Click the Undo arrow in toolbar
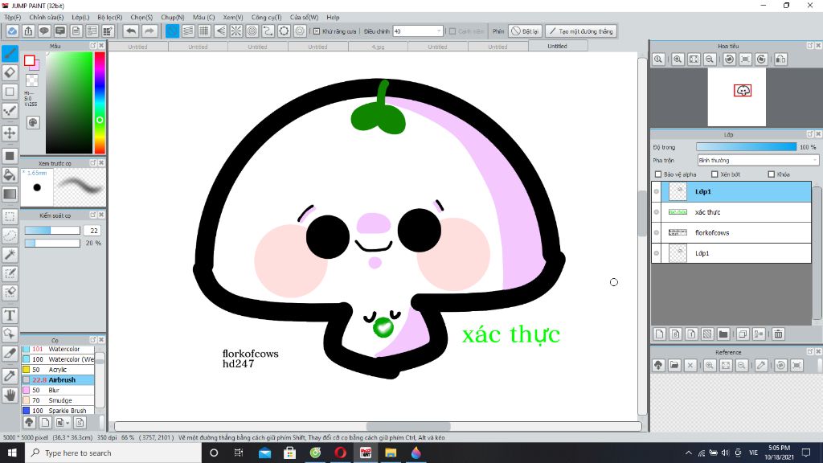This screenshot has width=823, height=463. [x=131, y=31]
